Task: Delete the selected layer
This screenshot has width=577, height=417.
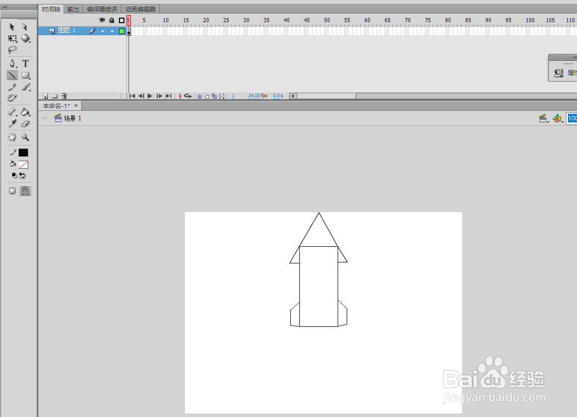Action: tap(64, 96)
